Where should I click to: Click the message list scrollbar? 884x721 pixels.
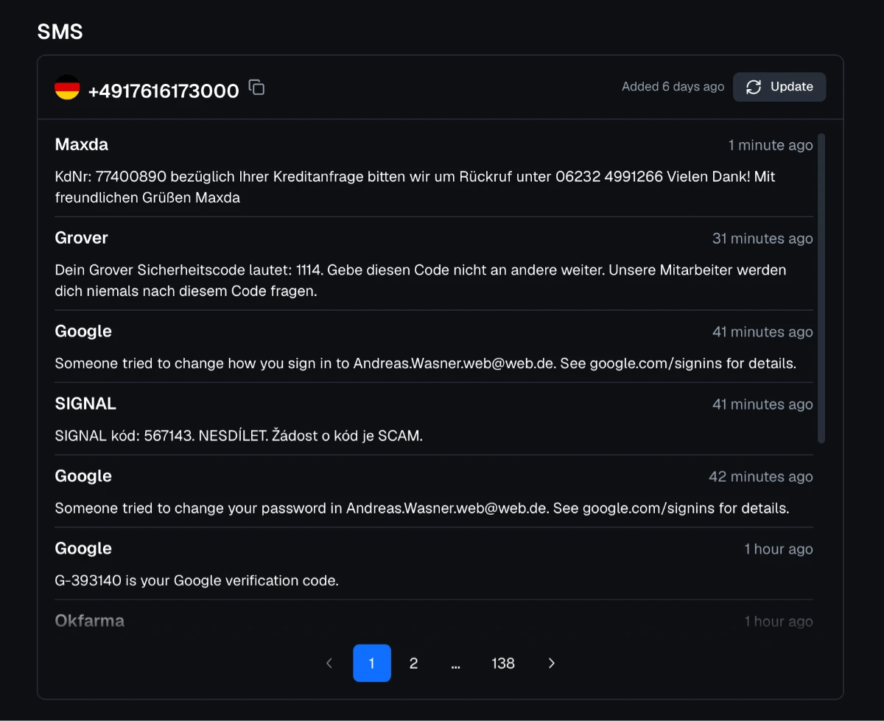pyautogui.click(x=821, y=288)
